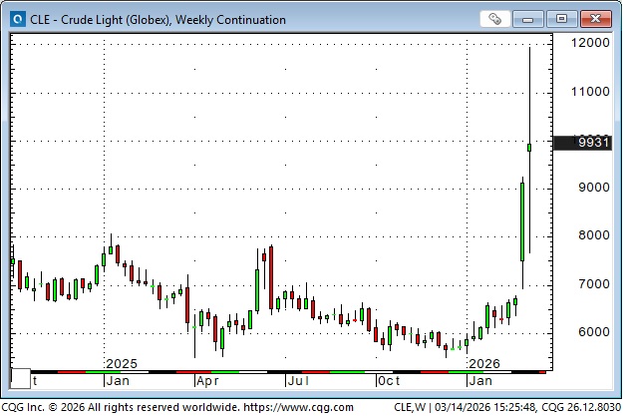This screenshot has width=625, height=416.
Task: Click the Oct label on time axis
Action: coord(388,380)
